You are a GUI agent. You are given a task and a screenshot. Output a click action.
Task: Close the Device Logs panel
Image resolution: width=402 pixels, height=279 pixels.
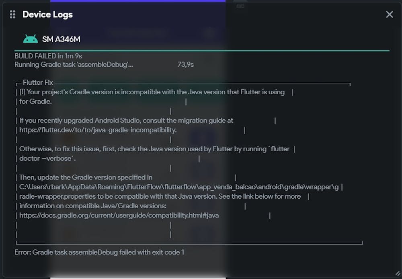click(x=389, y=14)
